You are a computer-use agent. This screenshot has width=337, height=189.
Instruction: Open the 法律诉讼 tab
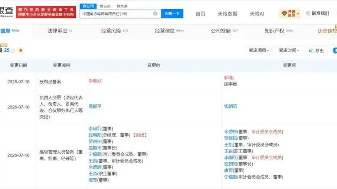(x=60, y=31)
